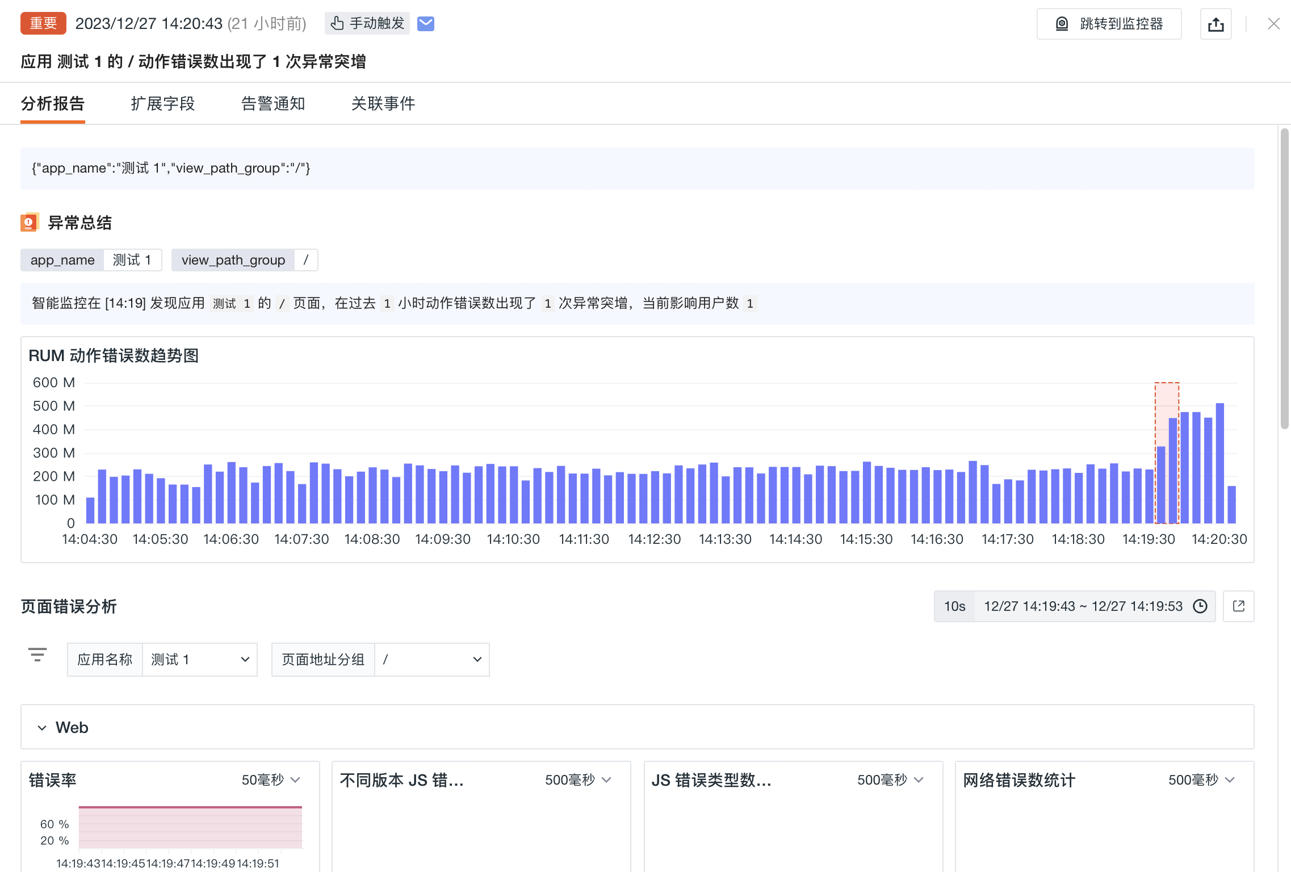
Task: Collapse the Web section
Action: (x=42, y=728)
